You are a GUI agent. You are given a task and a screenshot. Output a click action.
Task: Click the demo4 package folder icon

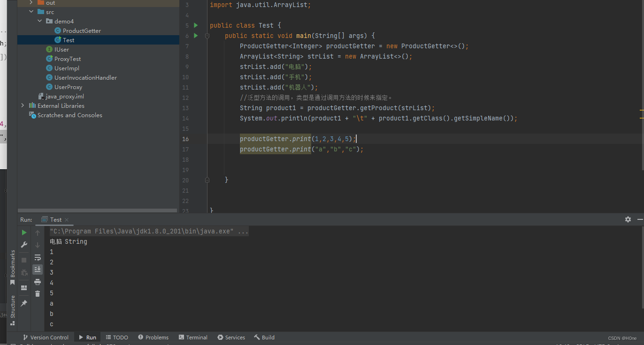point(49,21)
